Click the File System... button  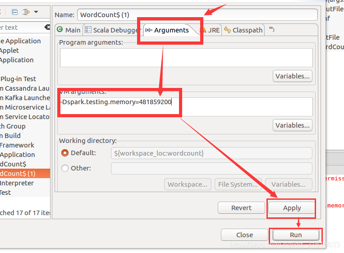pos(238,184)
